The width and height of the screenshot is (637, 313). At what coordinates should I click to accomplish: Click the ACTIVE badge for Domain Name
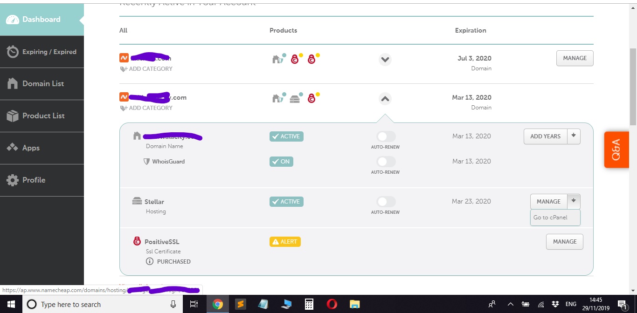tap(286, 136)
